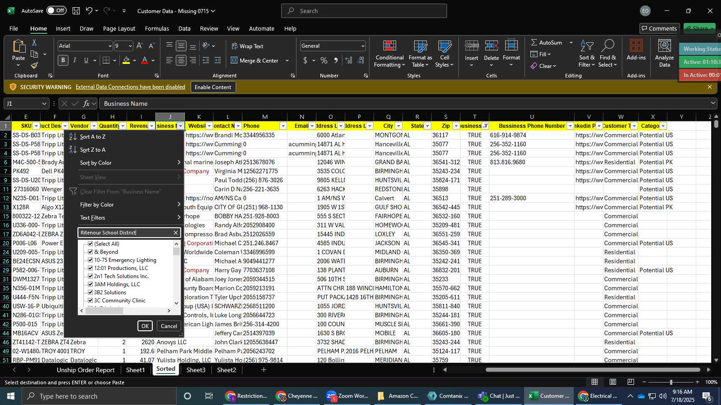Screen dimensions: 721x405
Task: Increase font size with the larger A icon
Action: point(140,46)
